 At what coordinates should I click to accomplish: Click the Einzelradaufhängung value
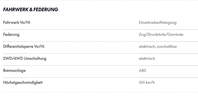tap(158, 23)
